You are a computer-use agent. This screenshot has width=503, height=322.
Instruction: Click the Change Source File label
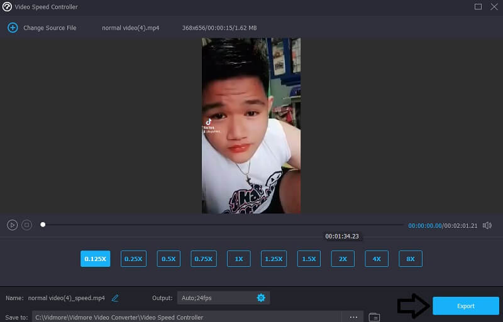coord(50,28)
